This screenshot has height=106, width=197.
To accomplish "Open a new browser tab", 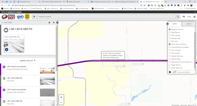I will point(166,2).
